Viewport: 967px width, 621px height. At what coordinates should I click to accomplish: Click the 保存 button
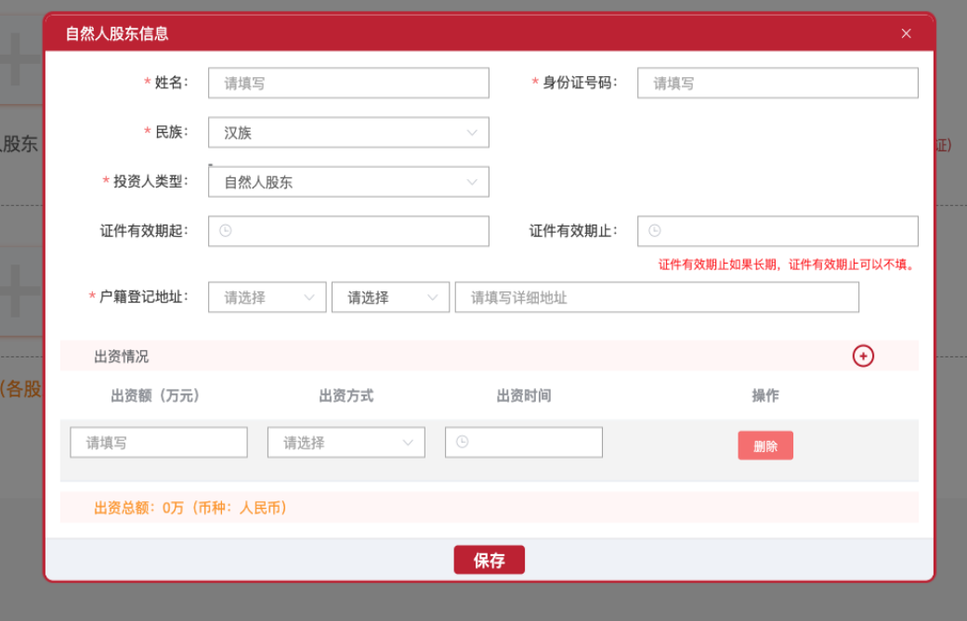coord(489,560)
